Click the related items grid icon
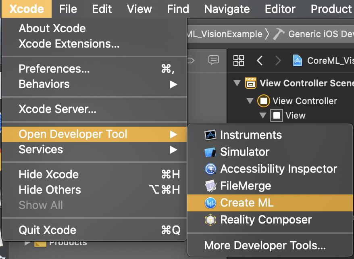Viewport: 354px width, 259px height. tap(239, 61)
